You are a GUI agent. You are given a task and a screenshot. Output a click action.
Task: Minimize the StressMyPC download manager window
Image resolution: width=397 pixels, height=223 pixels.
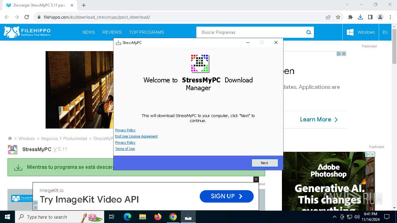tap(248, 42)
